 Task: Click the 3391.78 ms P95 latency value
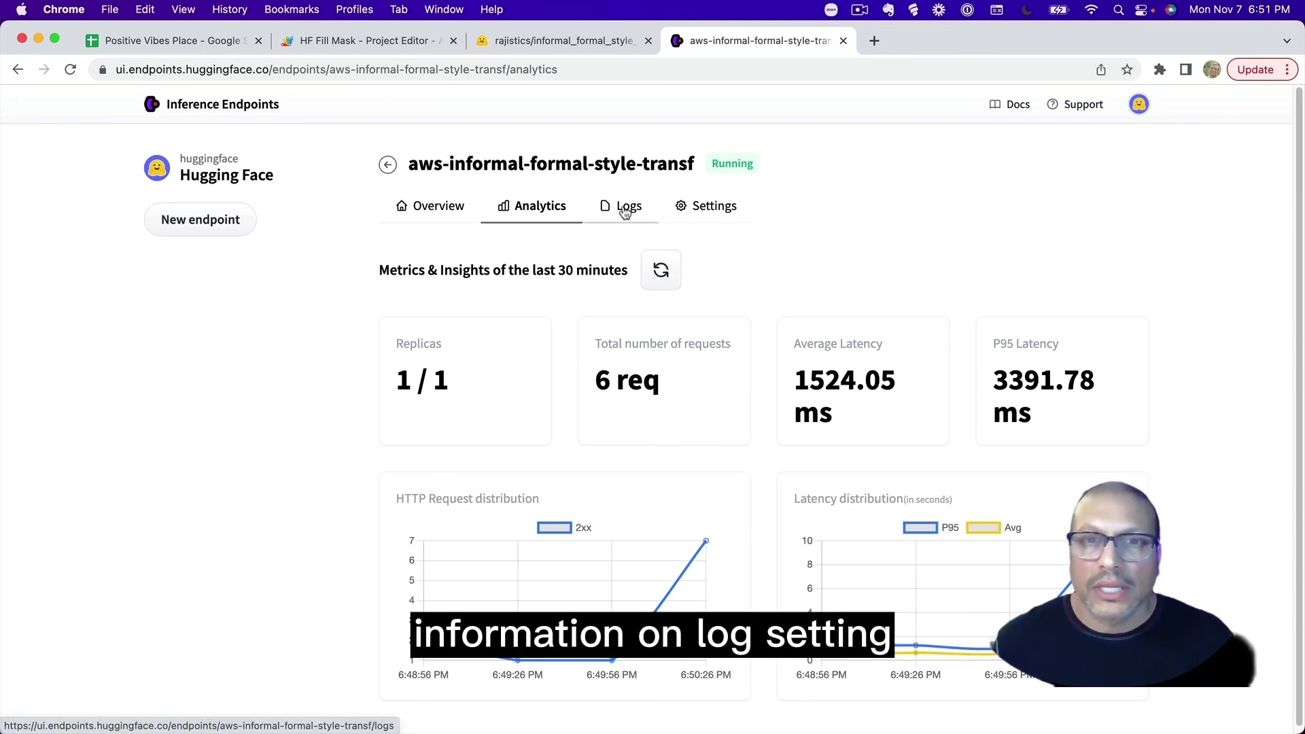click(x=1043, y=396)
